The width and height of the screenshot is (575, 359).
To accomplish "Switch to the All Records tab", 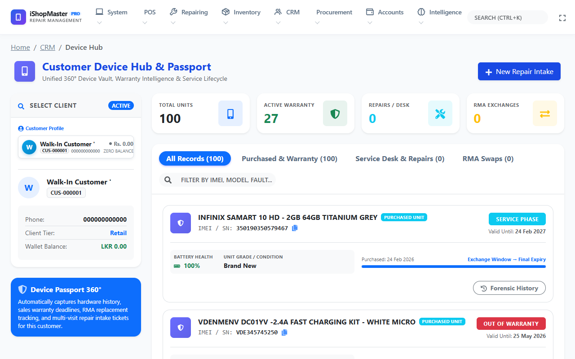I will [195, 158].
